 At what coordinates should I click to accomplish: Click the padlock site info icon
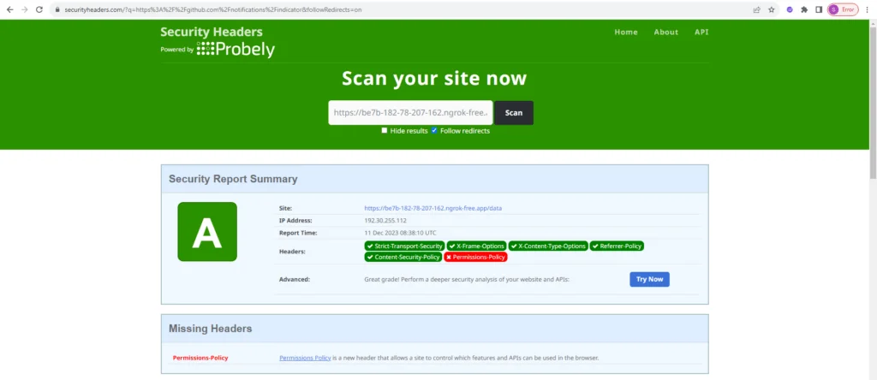[57, 9]
